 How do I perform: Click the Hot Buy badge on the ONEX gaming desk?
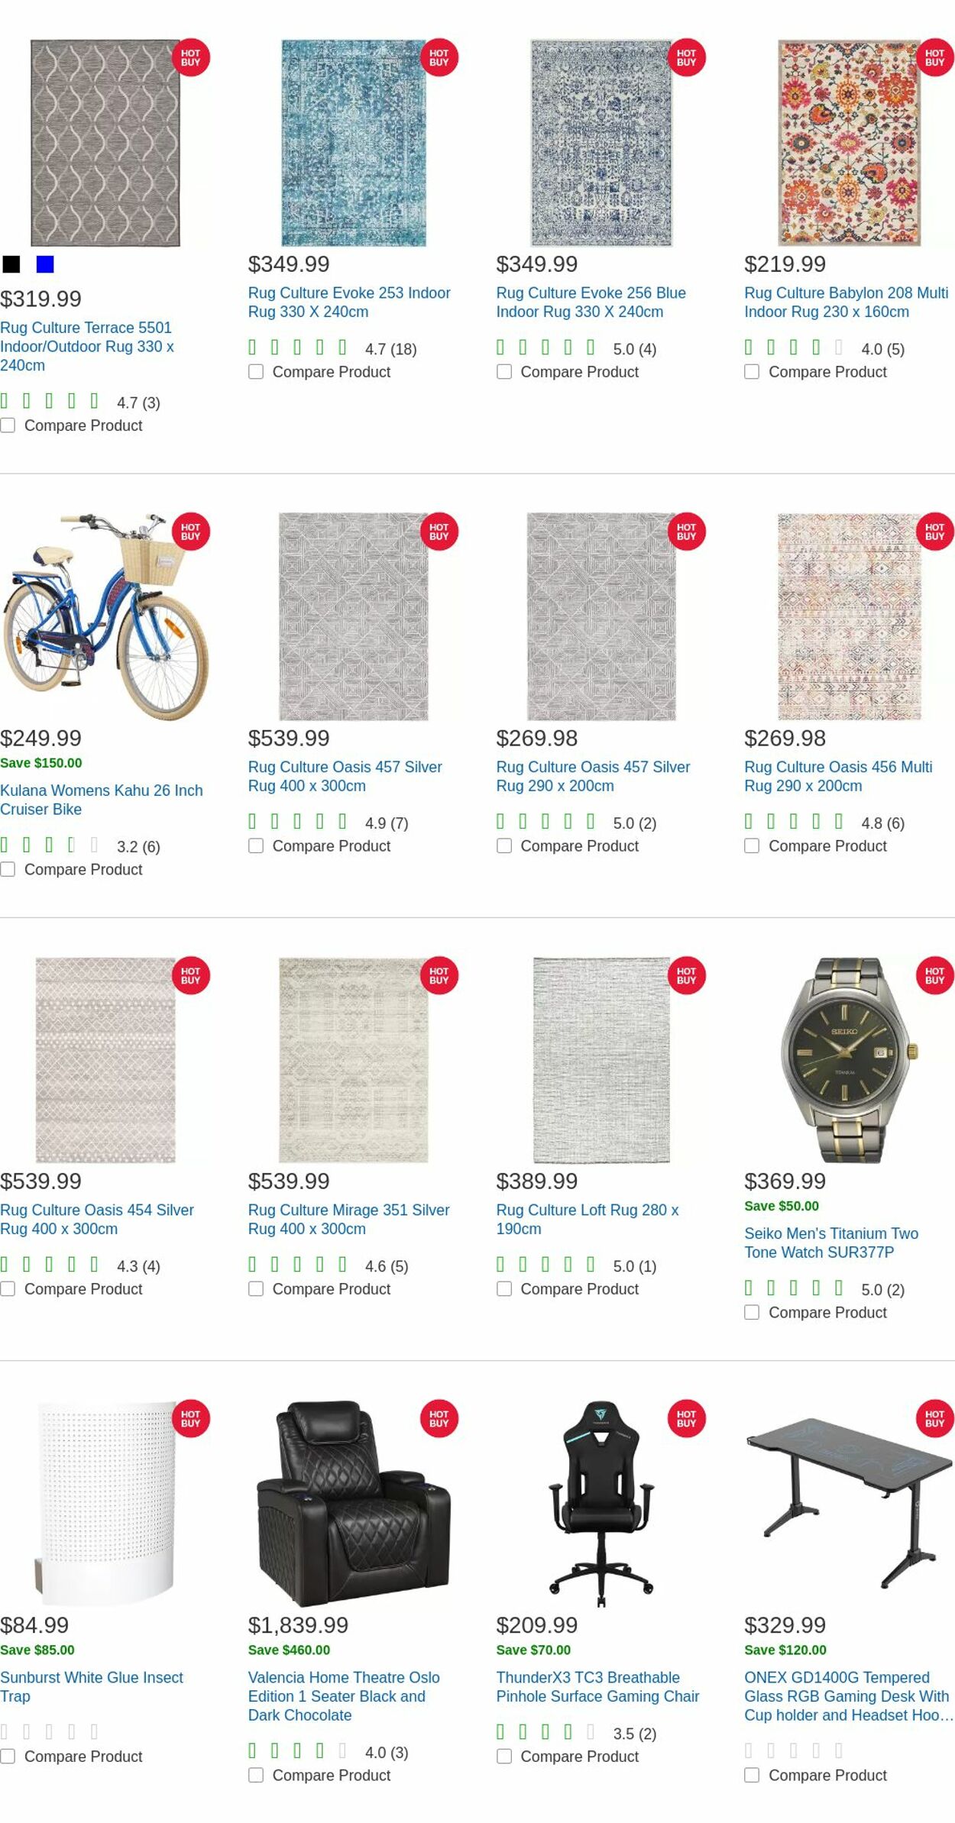(934, 1419)
